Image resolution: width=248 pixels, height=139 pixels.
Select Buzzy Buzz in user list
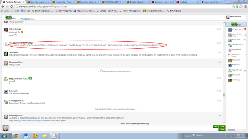[x=237, y=40]
